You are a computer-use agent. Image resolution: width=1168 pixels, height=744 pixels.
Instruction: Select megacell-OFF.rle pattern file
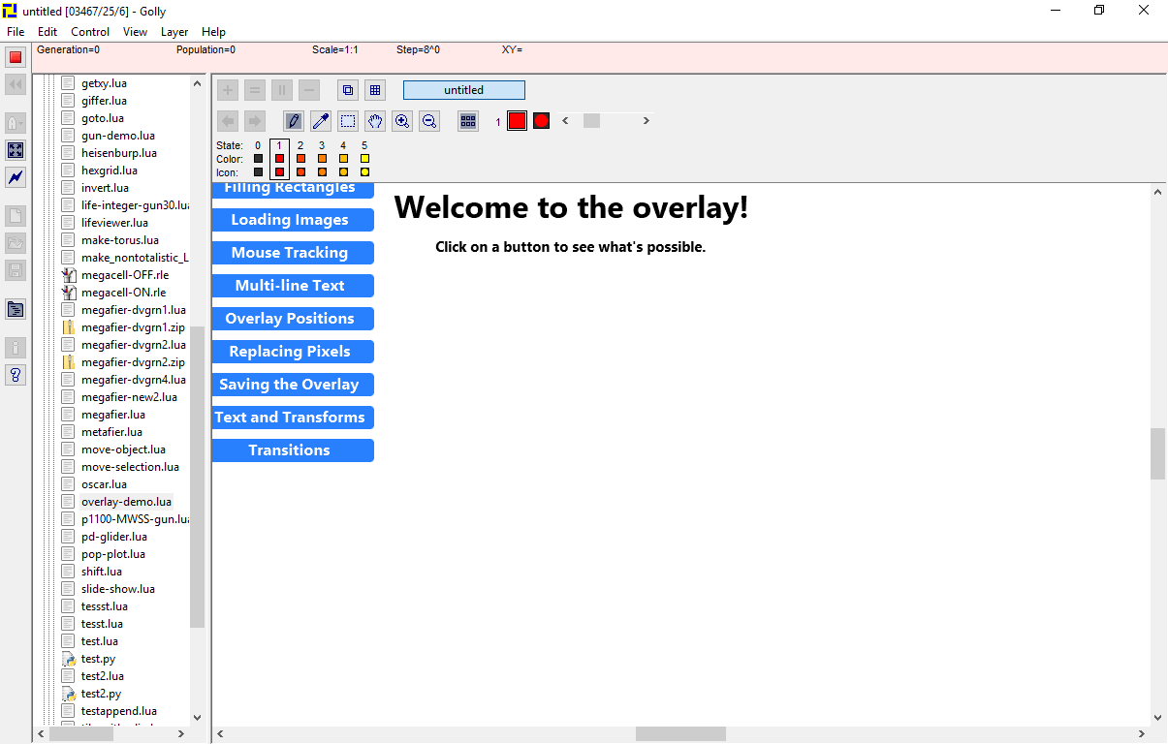pyautogui.click(x=124, y=275)
